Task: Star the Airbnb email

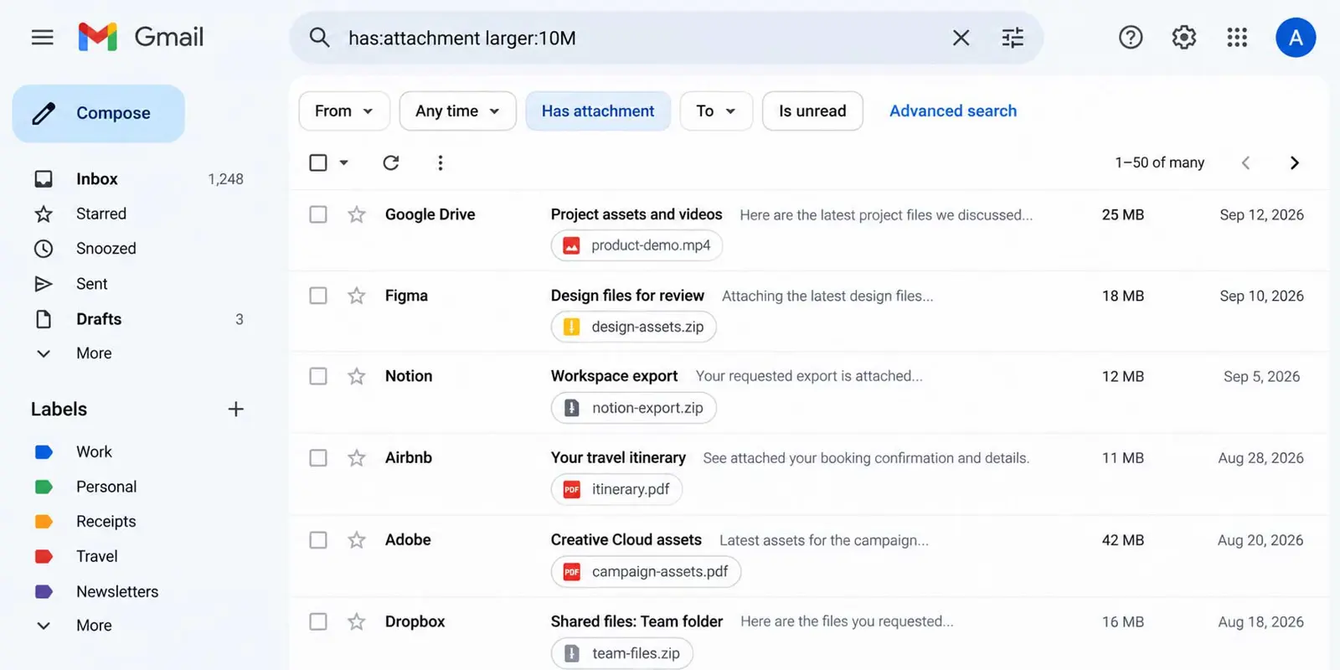Action: tap(357, 457)
